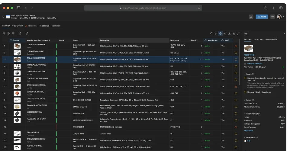Click row 1 capacitor preview thumbnail
This screenshot has height=151, width=290.
17,46
